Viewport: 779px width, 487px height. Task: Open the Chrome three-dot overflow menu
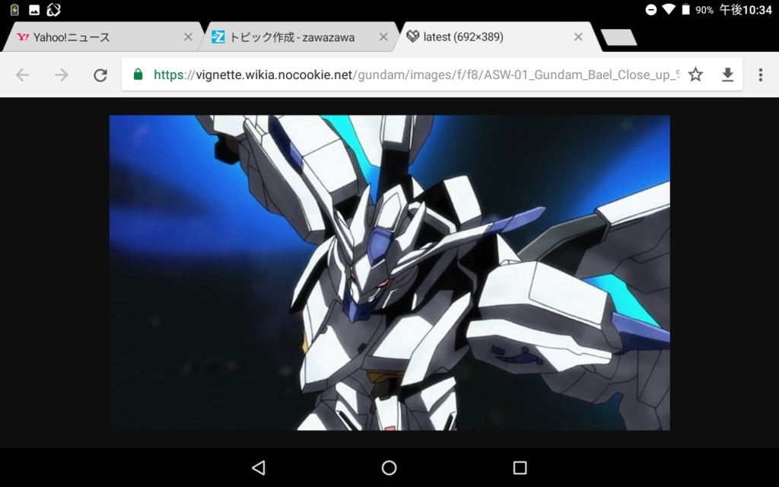click(x=761, y=75)
